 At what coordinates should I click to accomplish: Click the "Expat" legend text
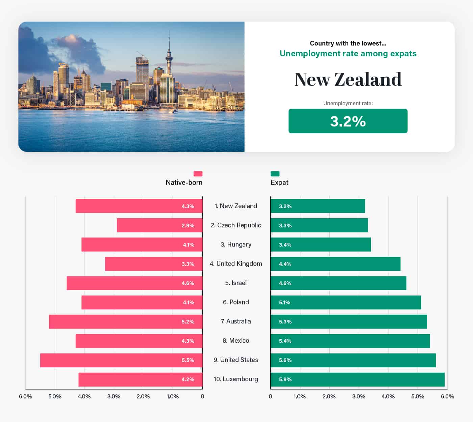pyautogui.click(x=279, y=182)
